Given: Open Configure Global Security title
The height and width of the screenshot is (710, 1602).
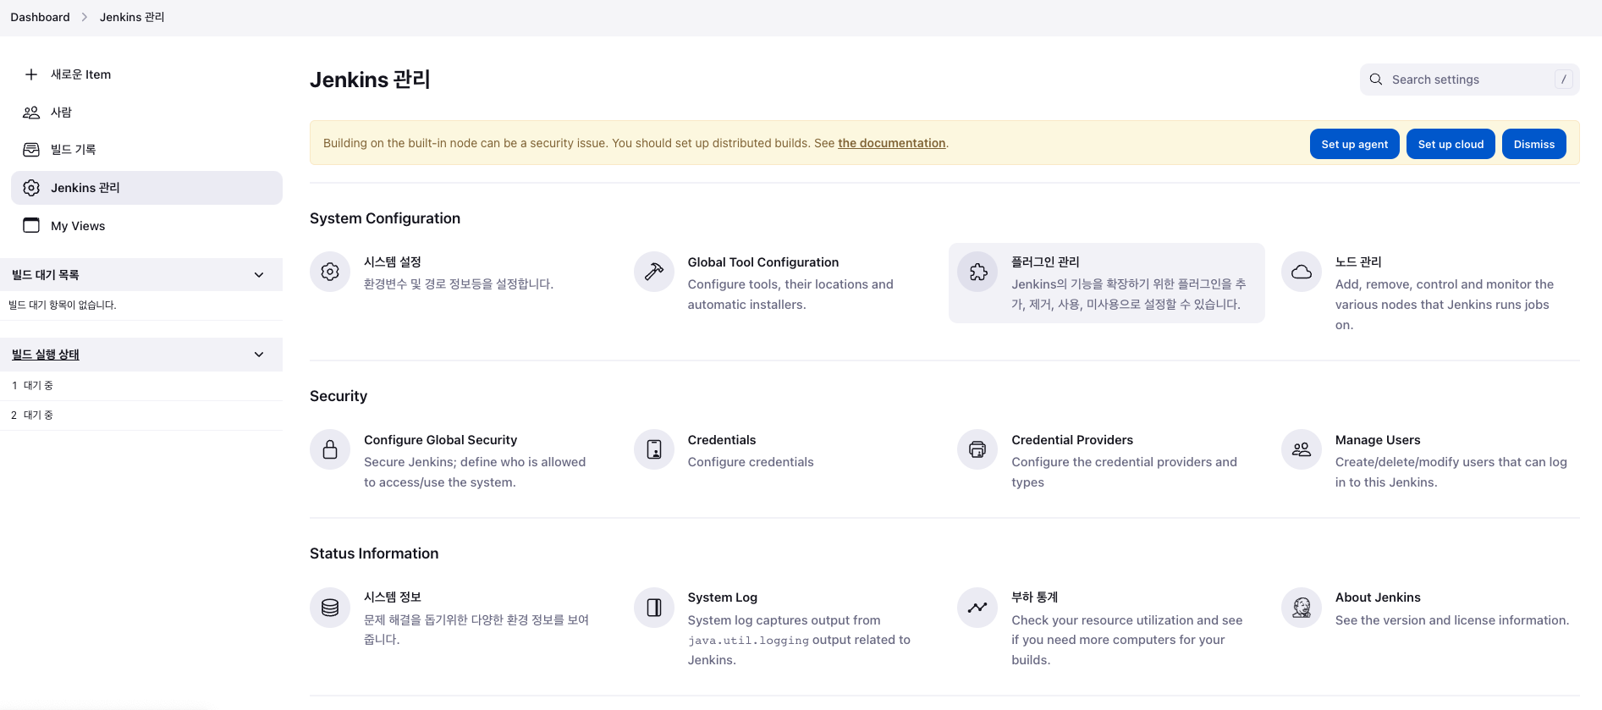Looking at the screenshot, I should 440,440.
